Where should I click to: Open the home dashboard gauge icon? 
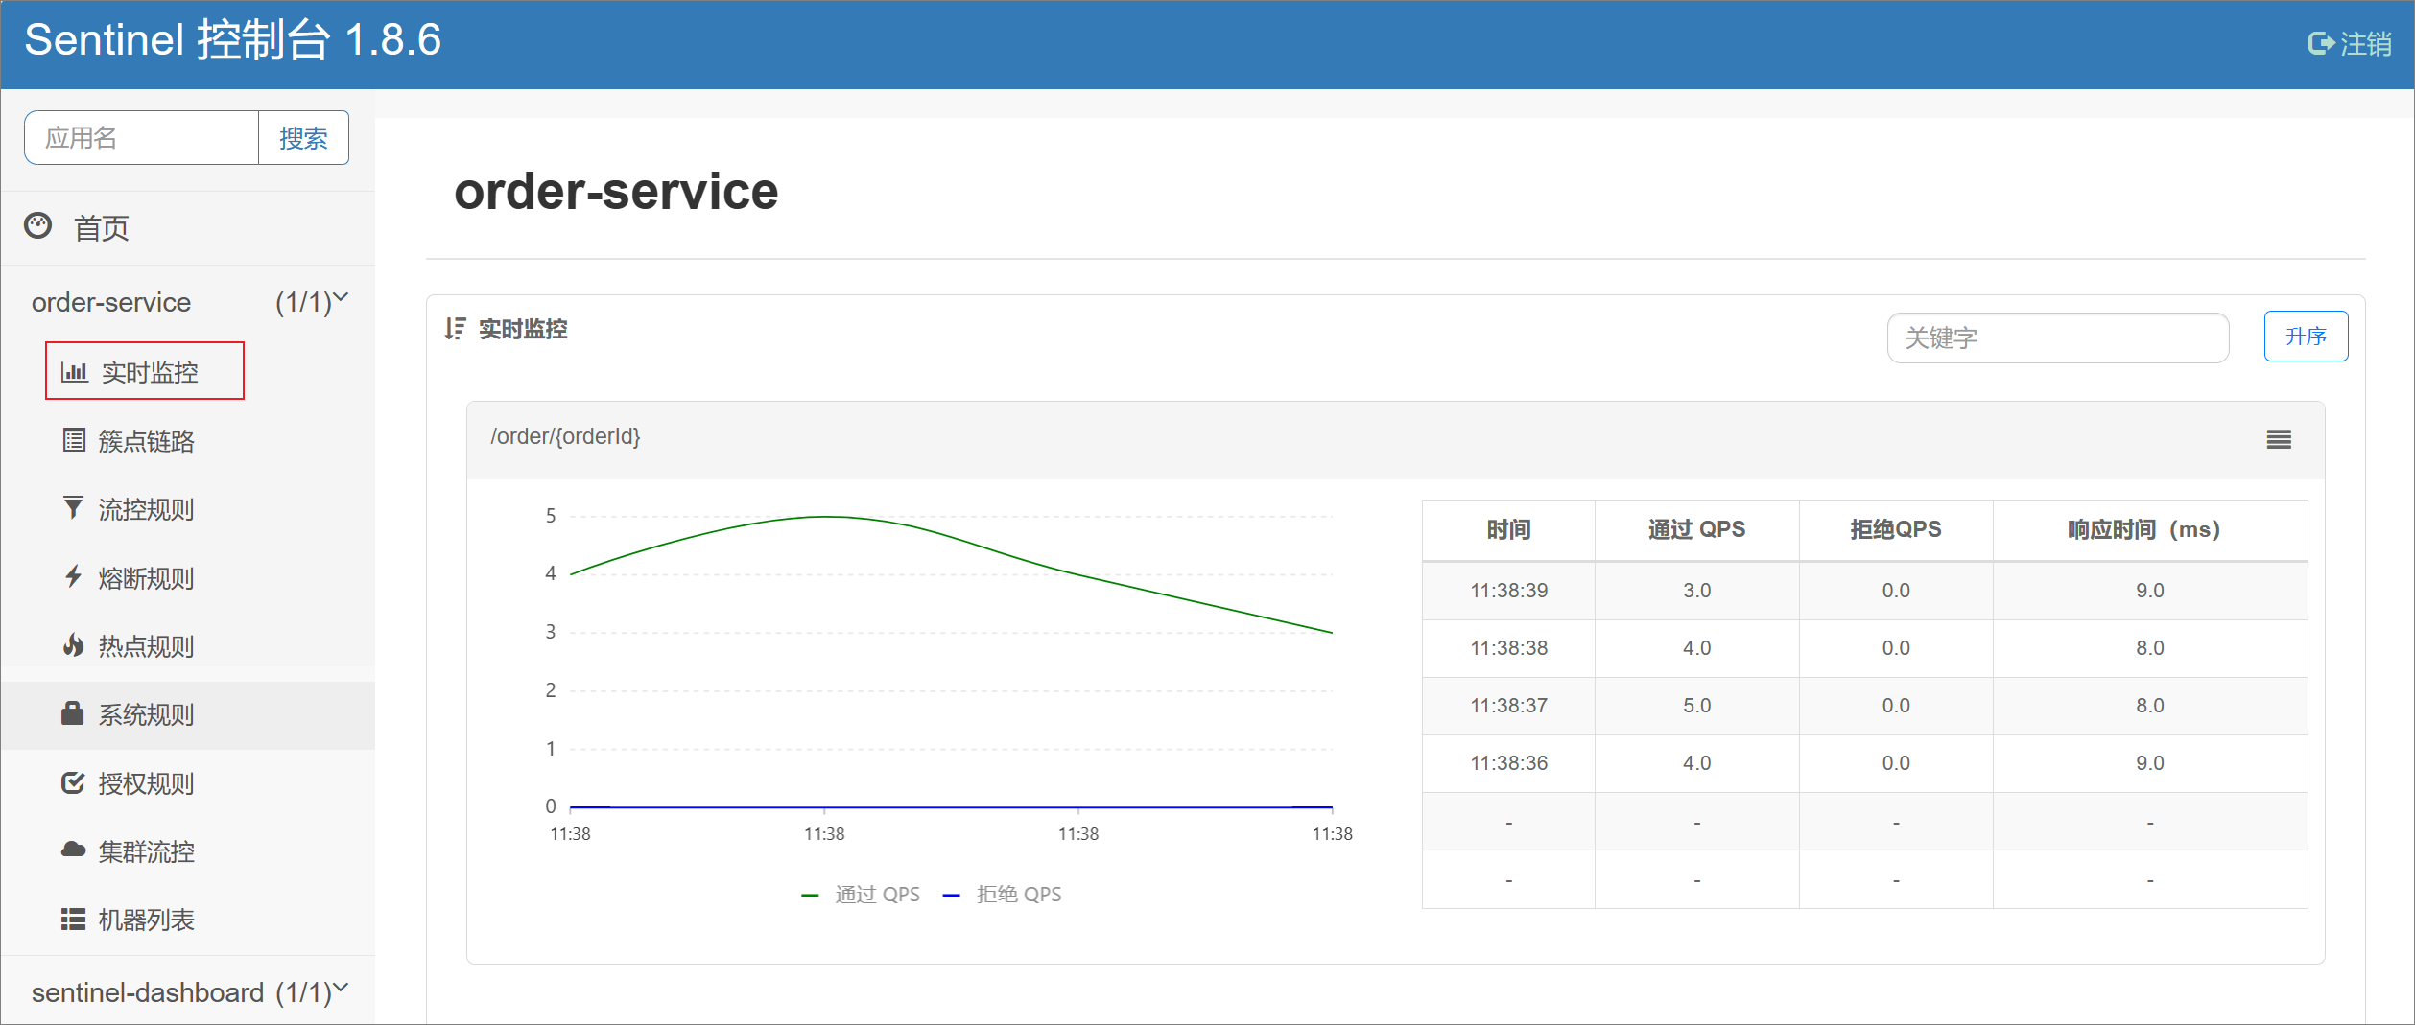[38, 225]
